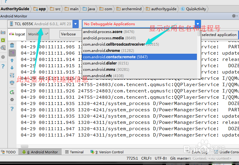
Task: Open logcat header settings gear
Action: 12,100
